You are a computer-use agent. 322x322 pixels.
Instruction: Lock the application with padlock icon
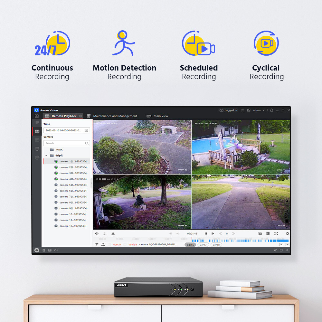click(x=271, y=110)
